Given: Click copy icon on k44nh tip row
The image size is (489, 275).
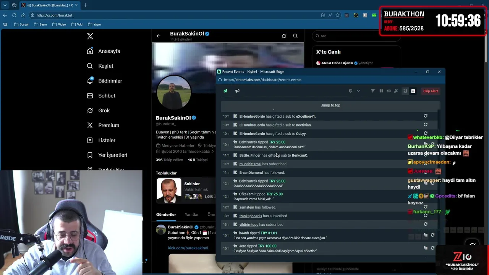Looking at the screenshot, I should (x=425, y=235).
